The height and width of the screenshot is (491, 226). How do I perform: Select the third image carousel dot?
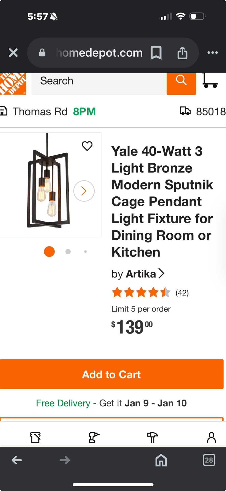coord(85,252)
